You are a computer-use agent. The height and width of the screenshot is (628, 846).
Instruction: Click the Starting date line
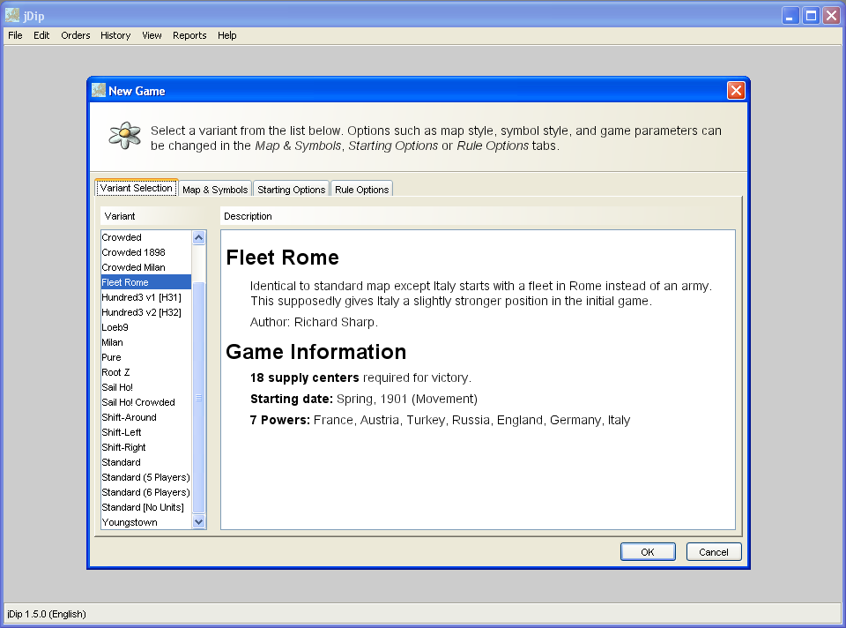pos(364,399)
